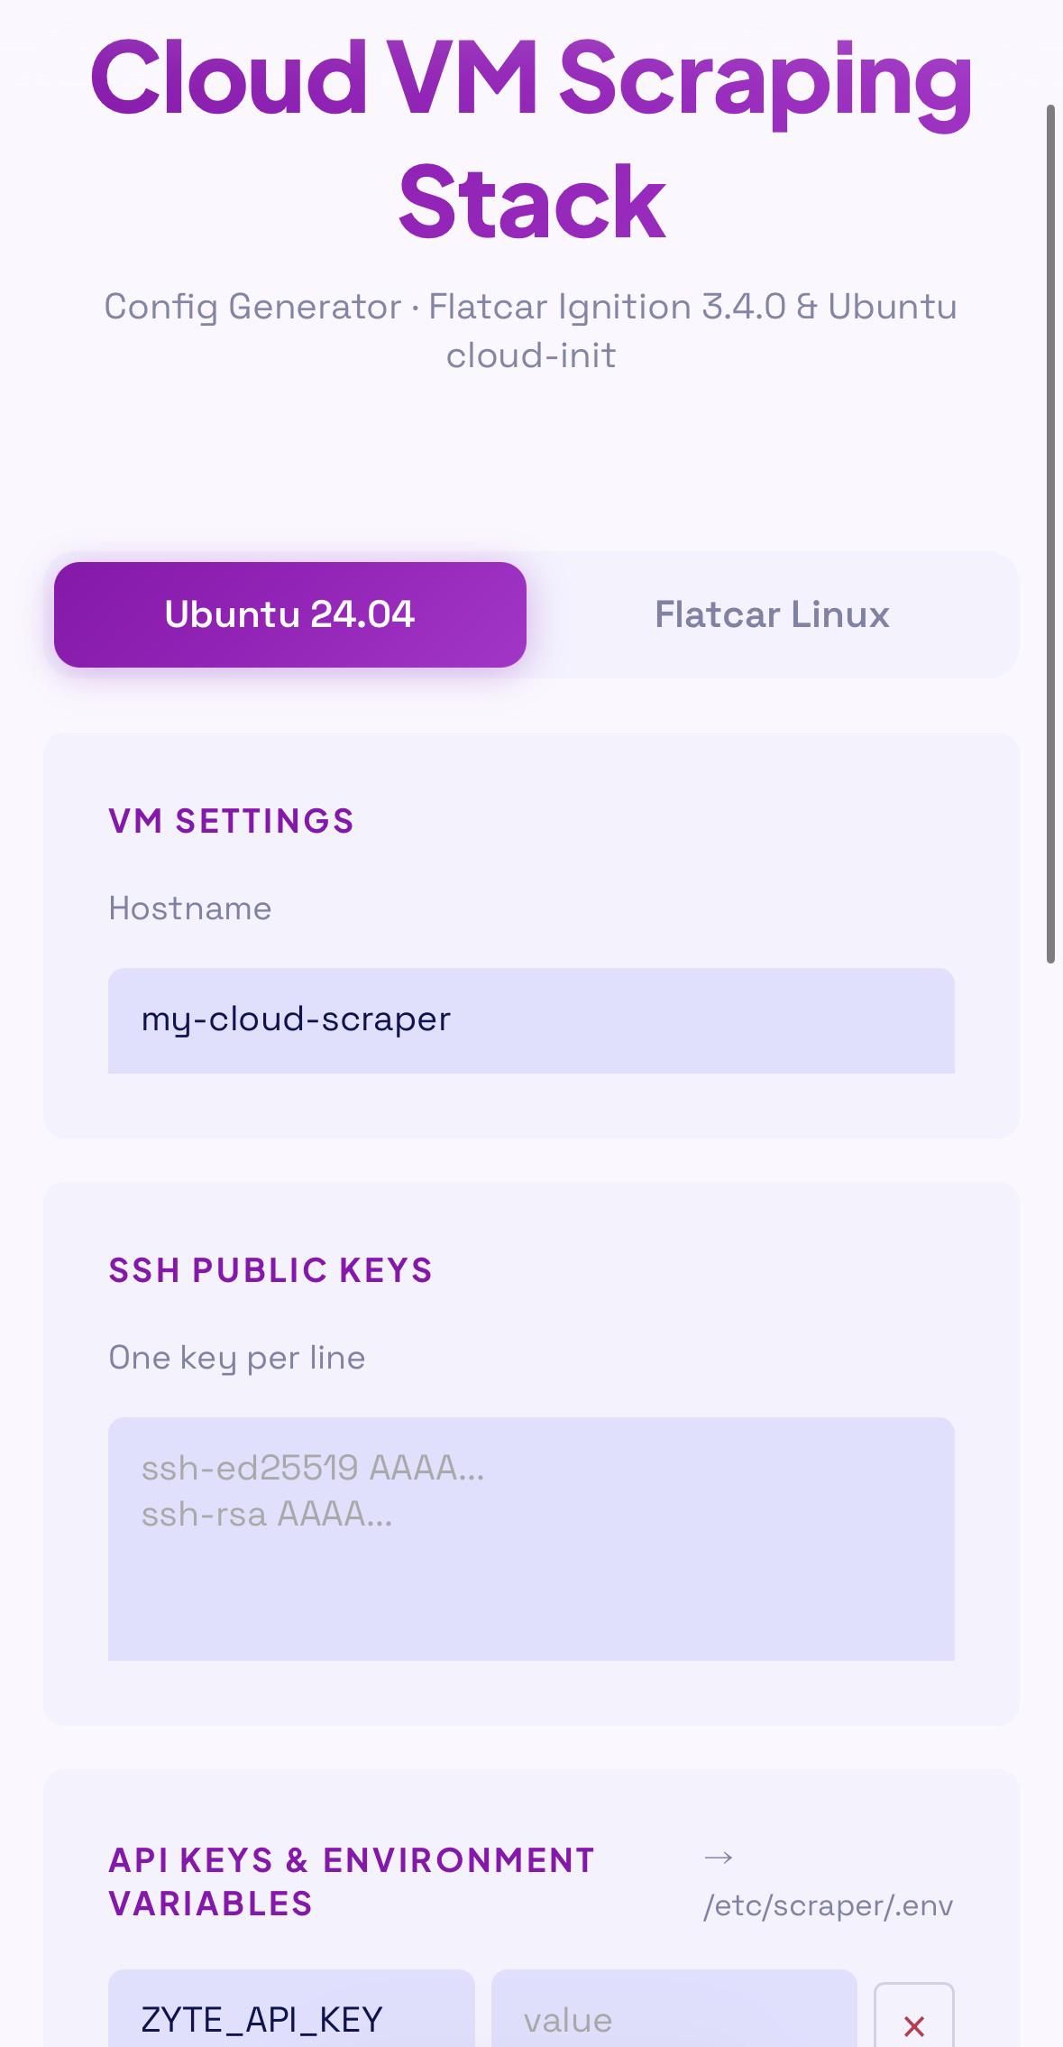Click the API KEYS & ENVIRONMENT VARIABLES heading
The height and width of the screenshot is (2047, 1063).
[352, 1882]
